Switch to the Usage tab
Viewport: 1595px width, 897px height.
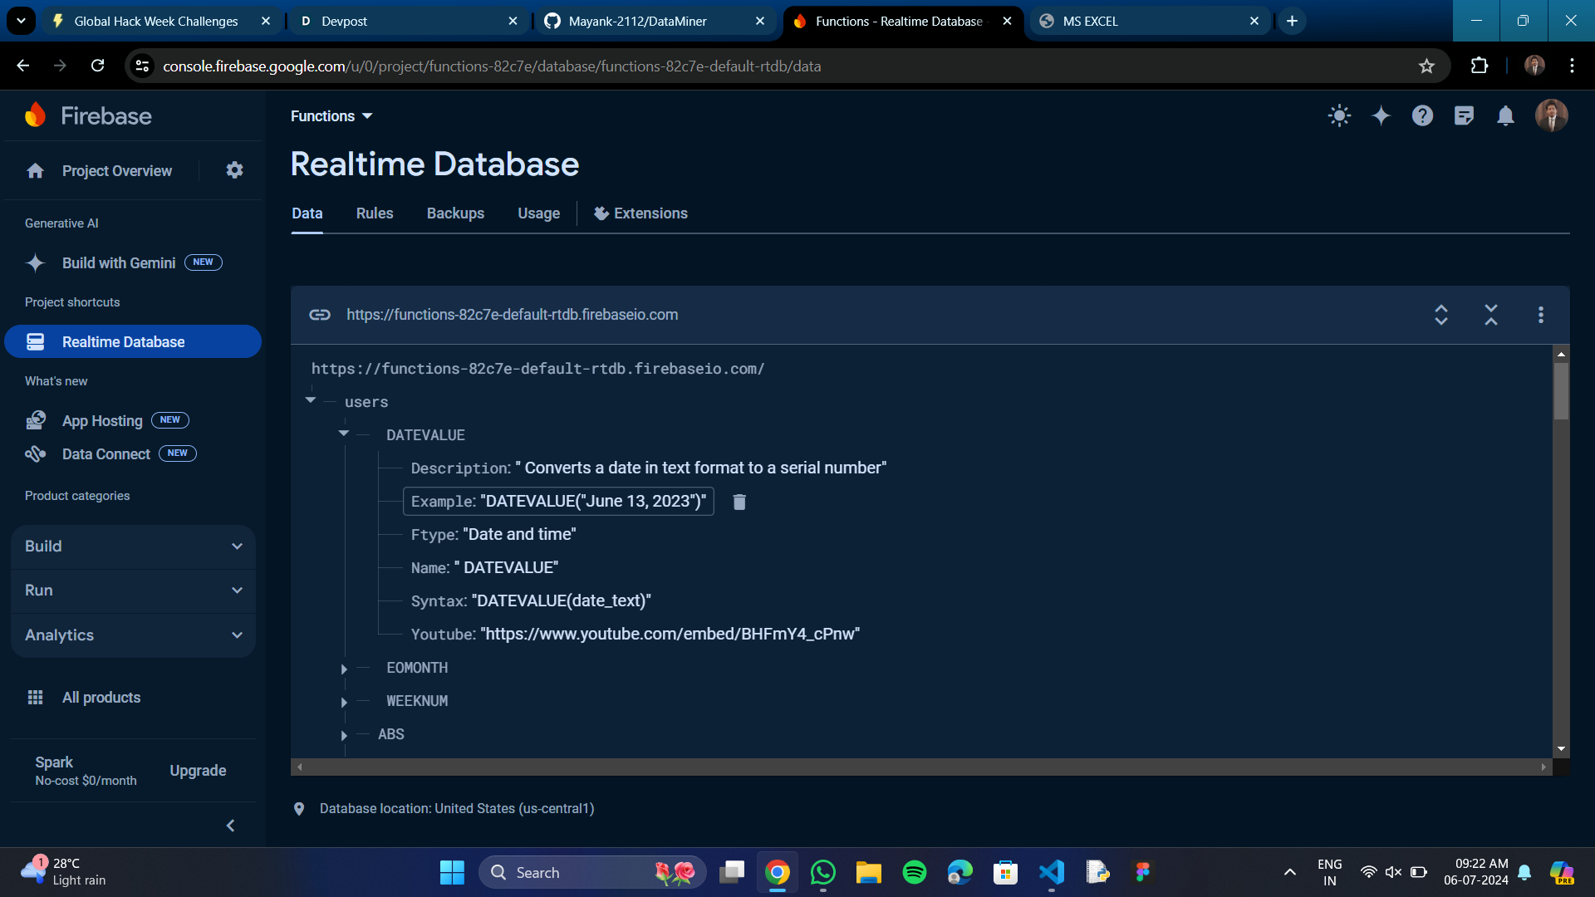click(538, 213)
